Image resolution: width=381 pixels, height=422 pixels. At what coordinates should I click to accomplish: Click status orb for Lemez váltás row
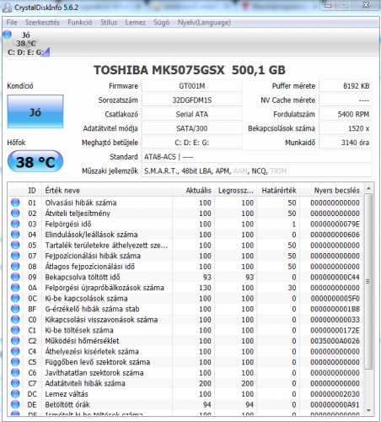(x=15, y=394)
